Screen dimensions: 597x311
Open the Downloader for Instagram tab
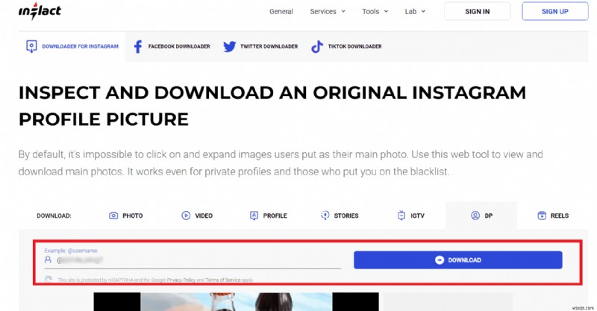(x=72, y=46)
